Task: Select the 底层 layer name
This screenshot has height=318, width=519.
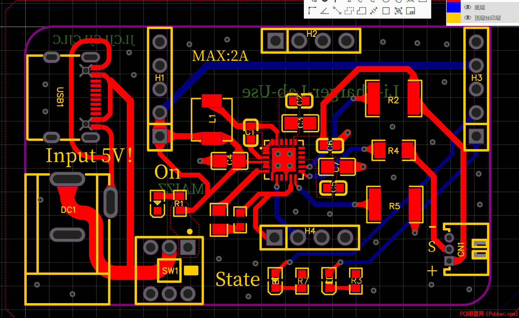Action: click(x=480, y=8)
